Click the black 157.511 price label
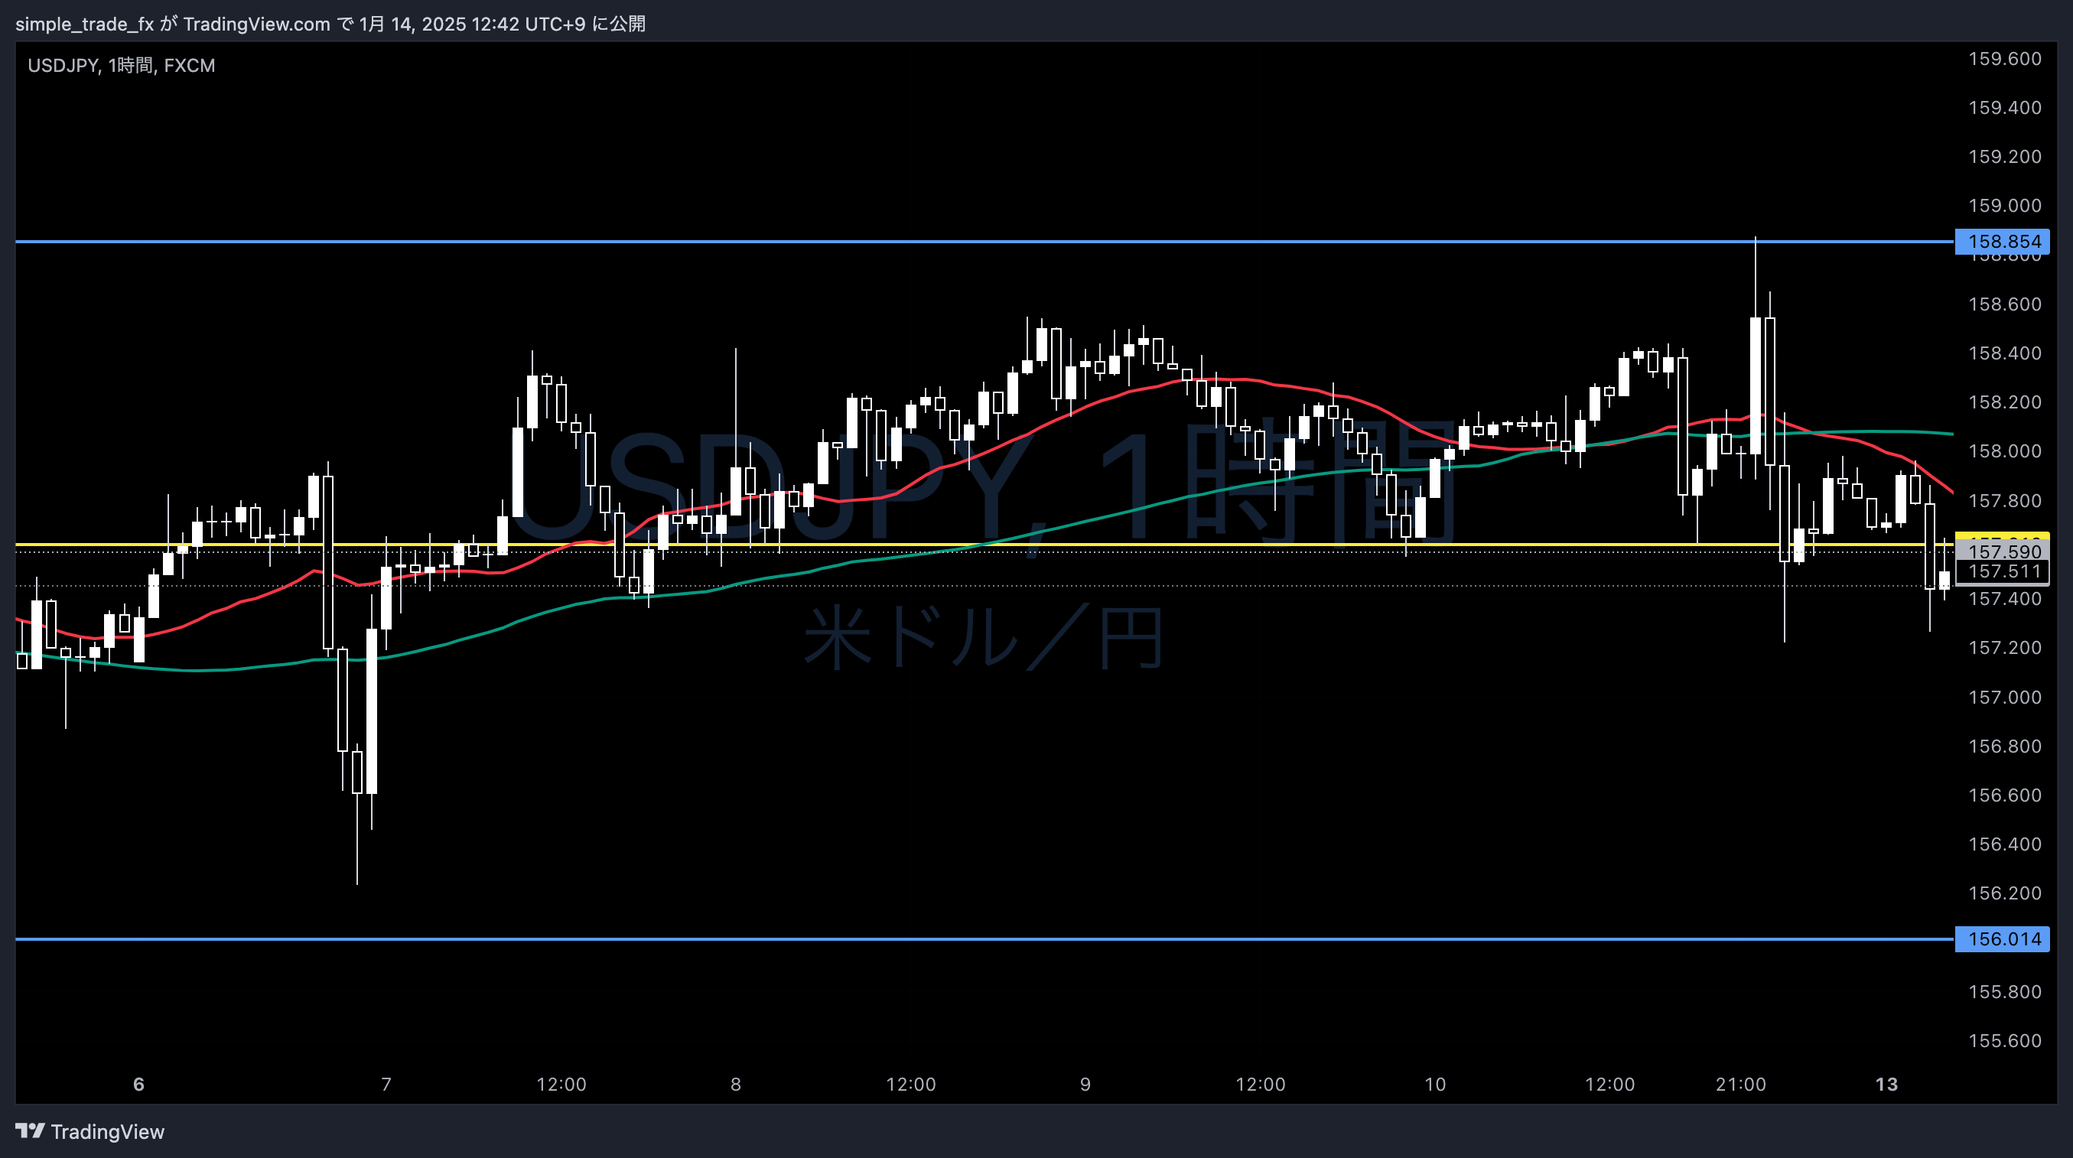Viewport: 2073px width, 1158px height. pyautogui.click(x=2004, y=571)
